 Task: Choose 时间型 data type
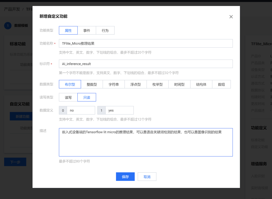[x=179, y=84]
